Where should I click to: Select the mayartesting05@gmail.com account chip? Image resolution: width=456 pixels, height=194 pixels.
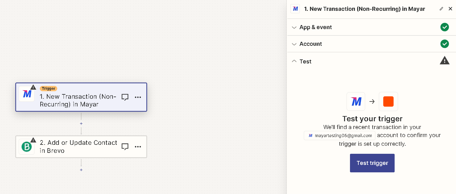click(339, 136)
